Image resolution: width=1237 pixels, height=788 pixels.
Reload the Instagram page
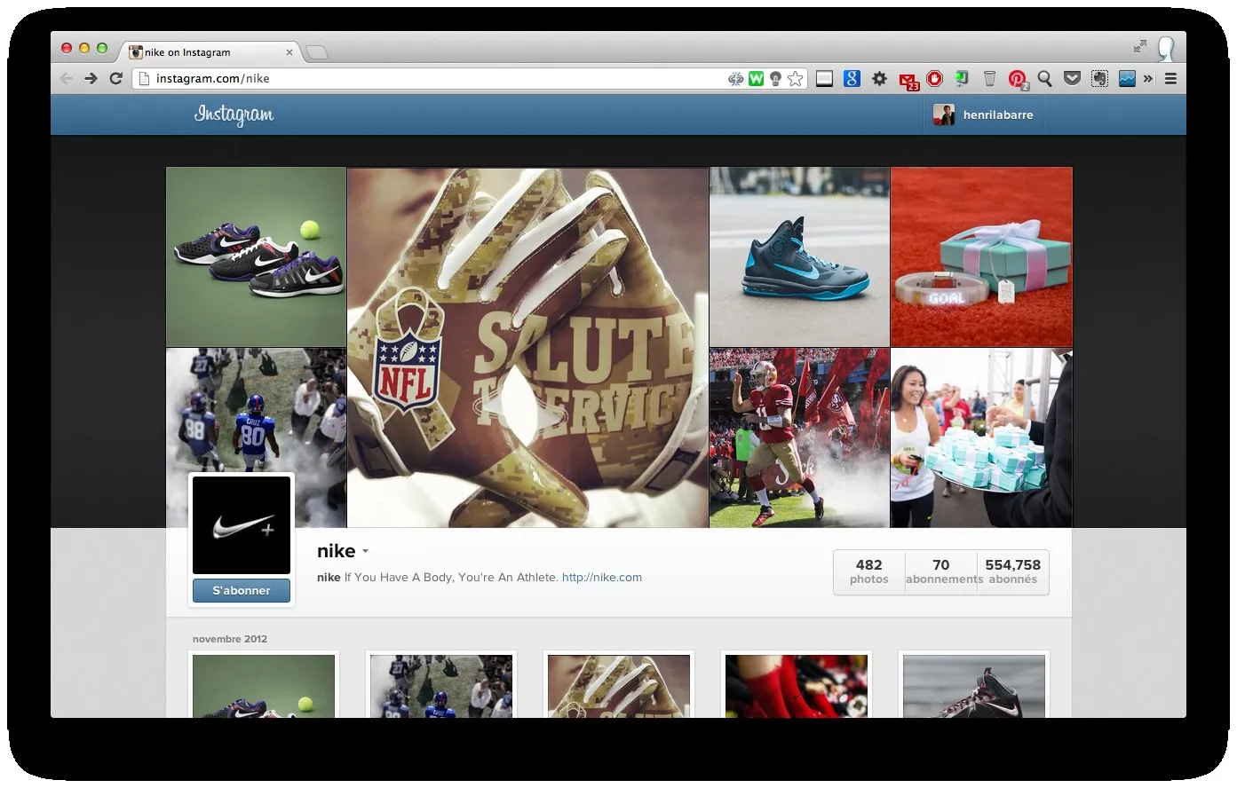[x=115, y=79]
